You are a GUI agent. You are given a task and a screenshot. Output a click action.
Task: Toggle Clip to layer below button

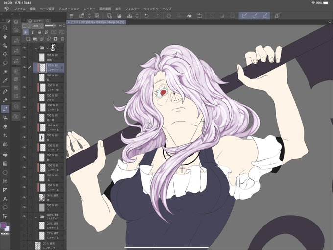pos(25,32)
